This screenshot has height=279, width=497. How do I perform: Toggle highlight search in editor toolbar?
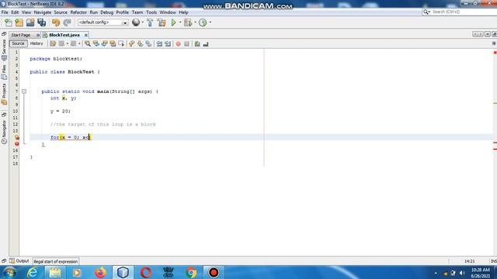[x=113, y=43]
